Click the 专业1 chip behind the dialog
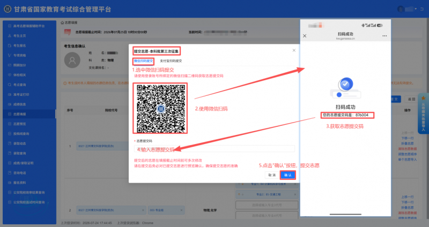The height and width of the screenshot is (227, 429). click(x=267, y=184)
